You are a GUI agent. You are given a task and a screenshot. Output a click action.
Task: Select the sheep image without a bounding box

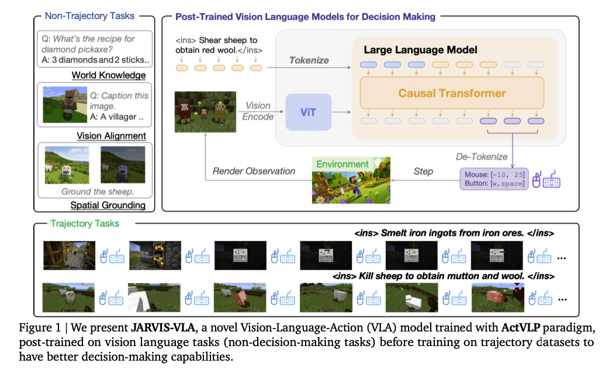67,165
